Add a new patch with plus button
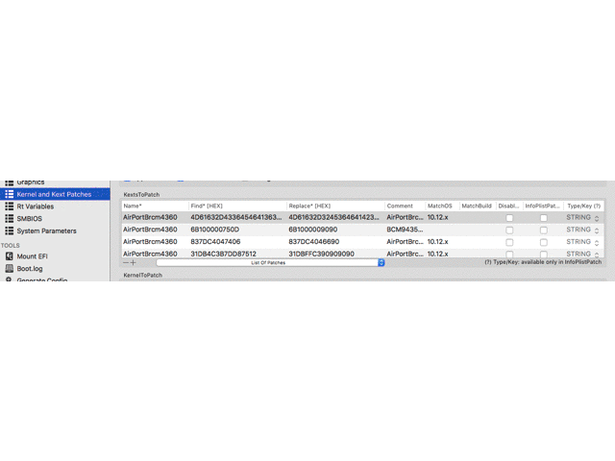 click(x=134, y=262)
